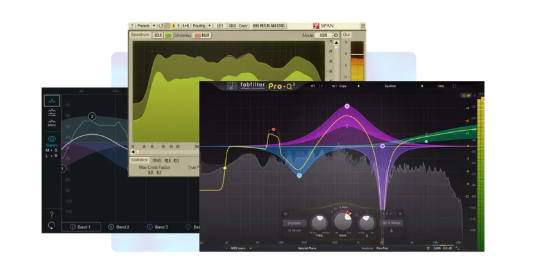This screenshot has height=276, width=539.
Task: Click band node 2 on left plugin graph
Action: tap(92, 117)
